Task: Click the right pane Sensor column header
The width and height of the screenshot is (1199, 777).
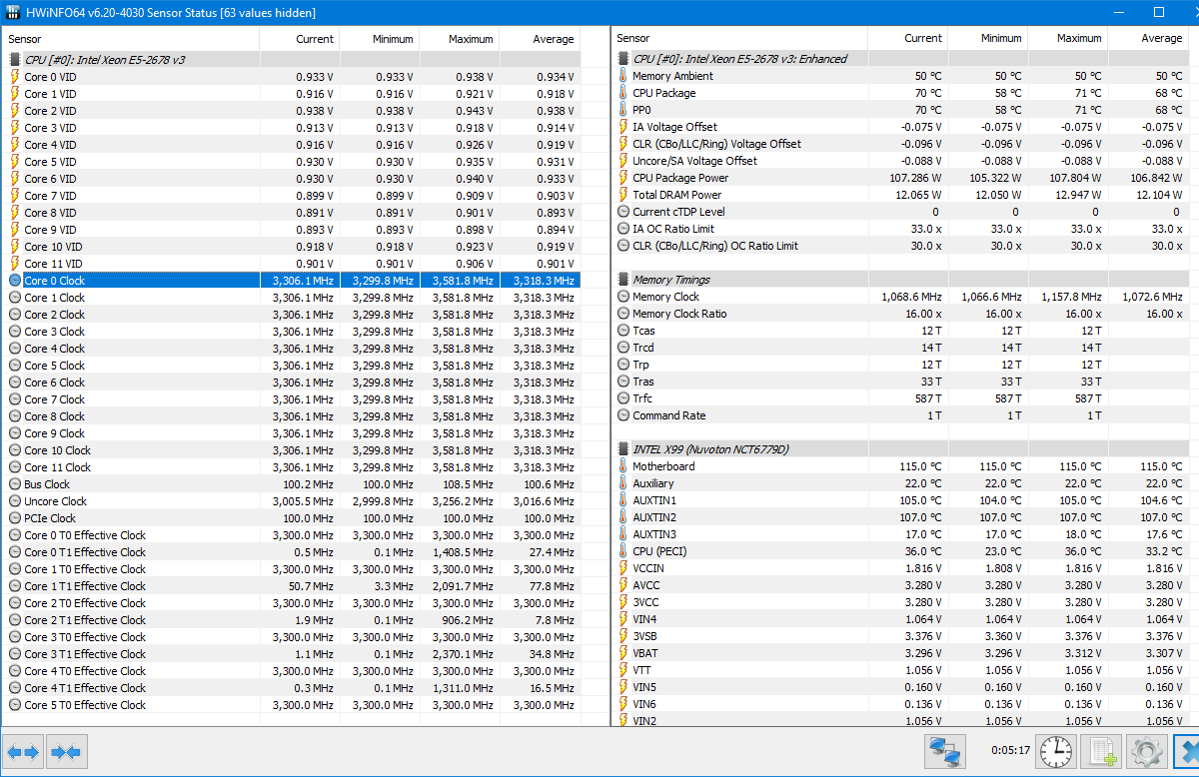Action: point(738,38)
